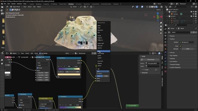Open the Options sidebar tab in node editor

pyautogui.click(x=162, y=73)
